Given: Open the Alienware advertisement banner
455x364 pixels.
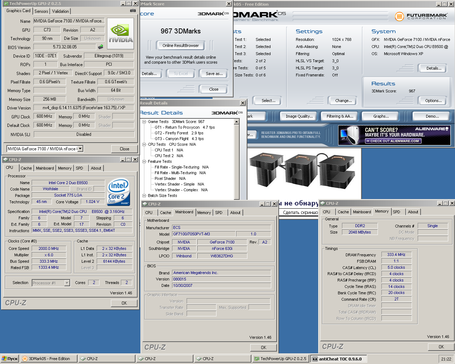Looking at the screenshot, I should [394, 135].
